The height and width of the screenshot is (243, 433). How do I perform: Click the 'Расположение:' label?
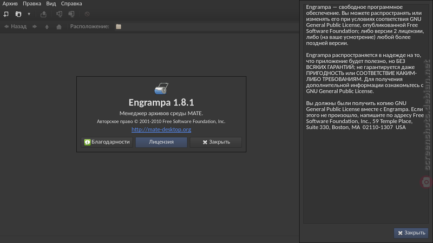pos(90,27)
